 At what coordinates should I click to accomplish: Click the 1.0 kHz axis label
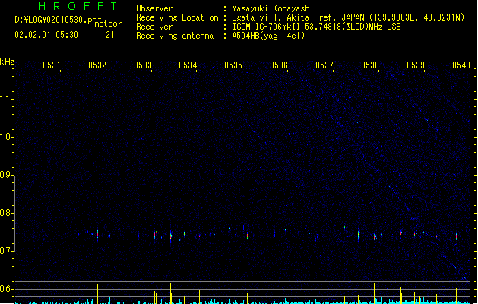coord(6,137)
